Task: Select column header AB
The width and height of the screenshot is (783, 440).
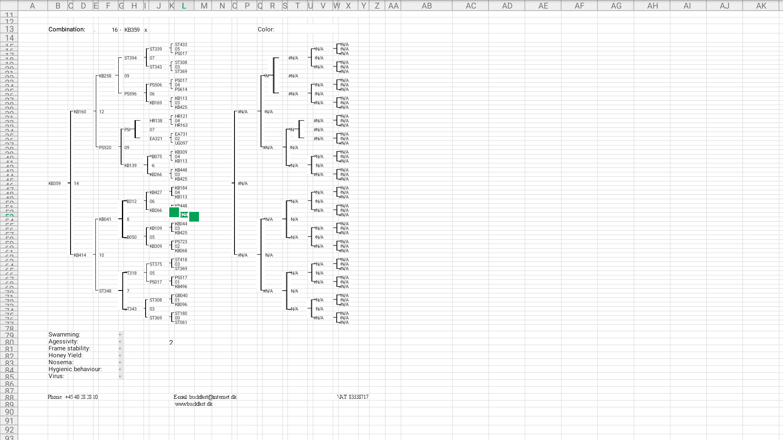Action: (x=427, y=6)
